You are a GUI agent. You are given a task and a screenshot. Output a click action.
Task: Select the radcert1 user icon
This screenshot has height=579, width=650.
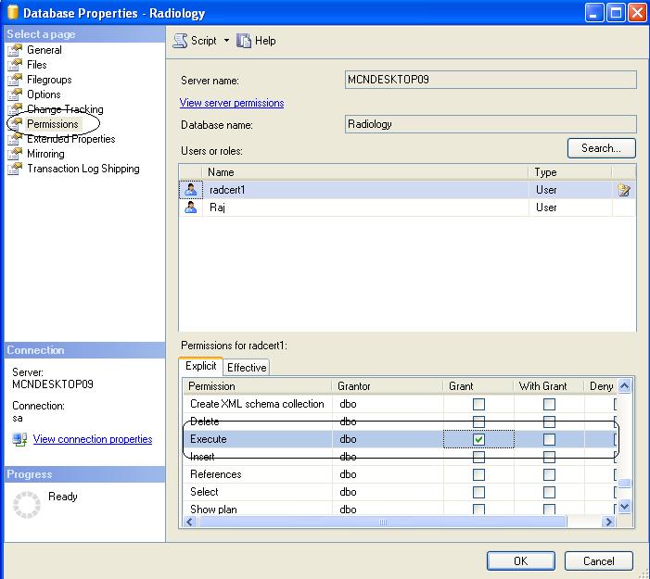pyautogui.click(x=191, y=190)
